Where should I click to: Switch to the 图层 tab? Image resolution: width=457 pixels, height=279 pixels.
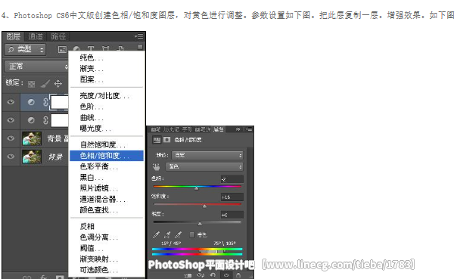tap(13, 36)
